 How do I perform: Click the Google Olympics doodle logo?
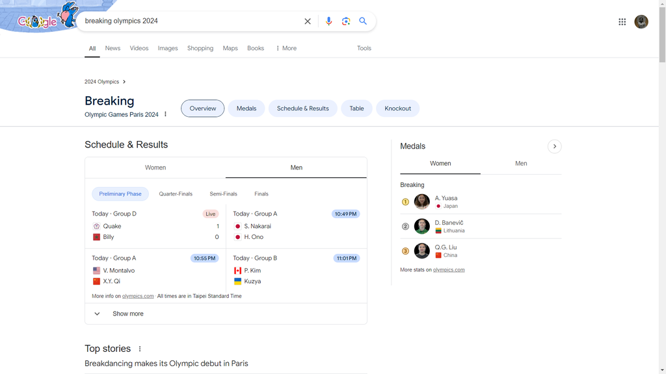40,17
